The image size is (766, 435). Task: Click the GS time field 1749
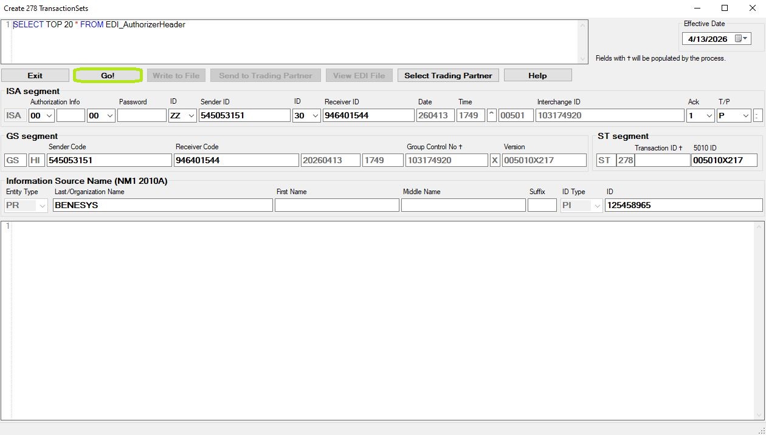click(383, 160)
